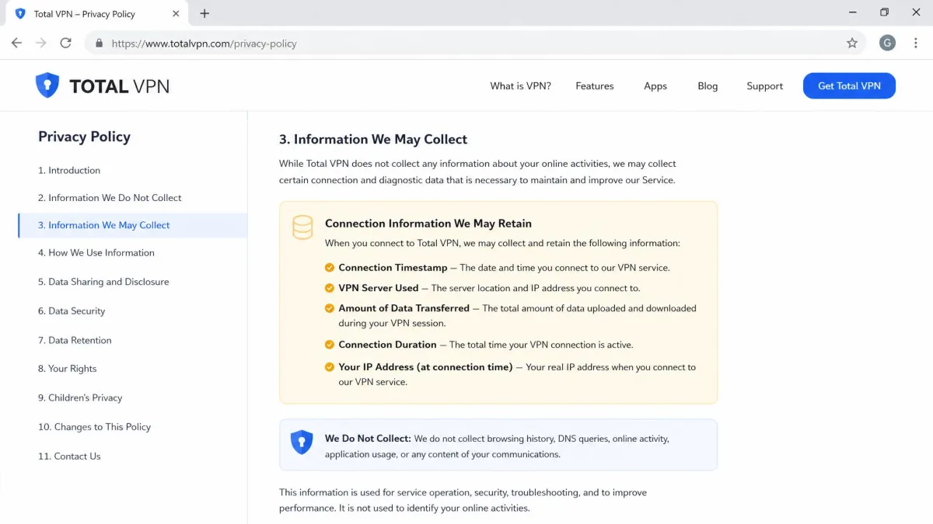Click the check icon next to Connection Timestamp

pos(330,268)
